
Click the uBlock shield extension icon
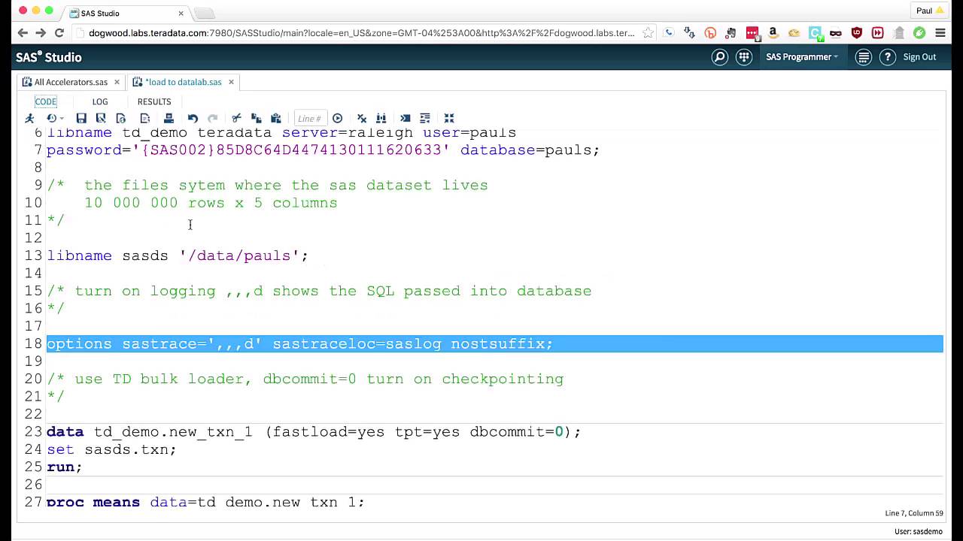click(856, 33)
